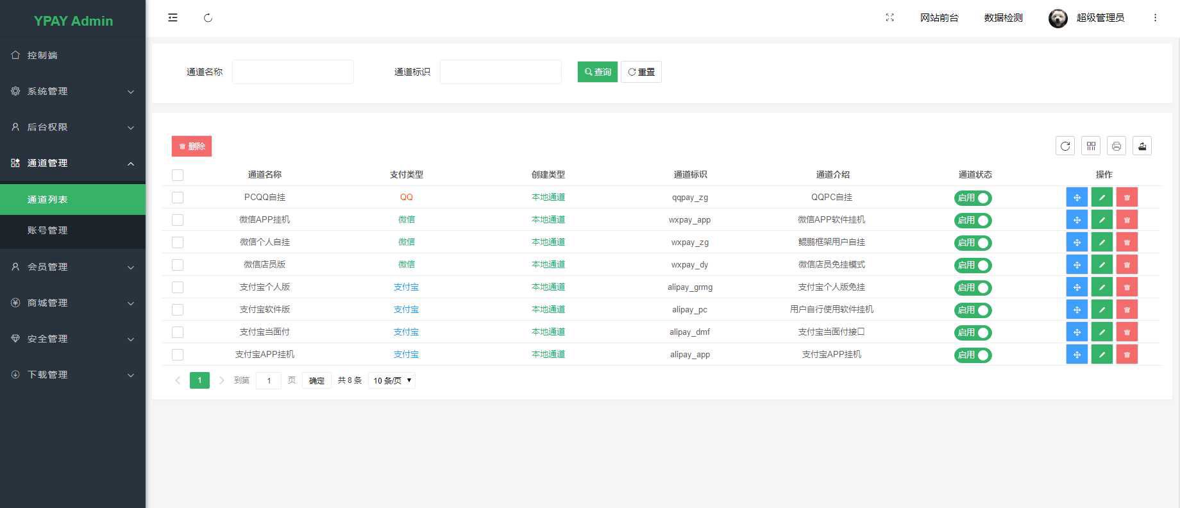The width and height of the screenshot is (1180, 508).
Task: Edit the PCQQ自挂 channel with green pencil
Action: [x=1102, y=198]
